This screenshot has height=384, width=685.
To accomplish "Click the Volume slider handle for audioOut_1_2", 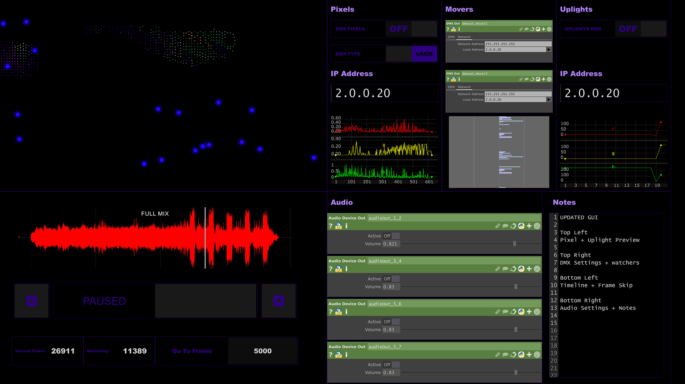I will [x=515, y=244].
